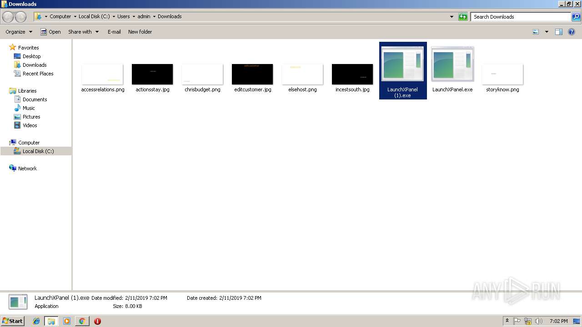This screenshot has width=582, height=327.
Task: Go back using the navigation Back arrow
Action: click(x=8, y=17)
